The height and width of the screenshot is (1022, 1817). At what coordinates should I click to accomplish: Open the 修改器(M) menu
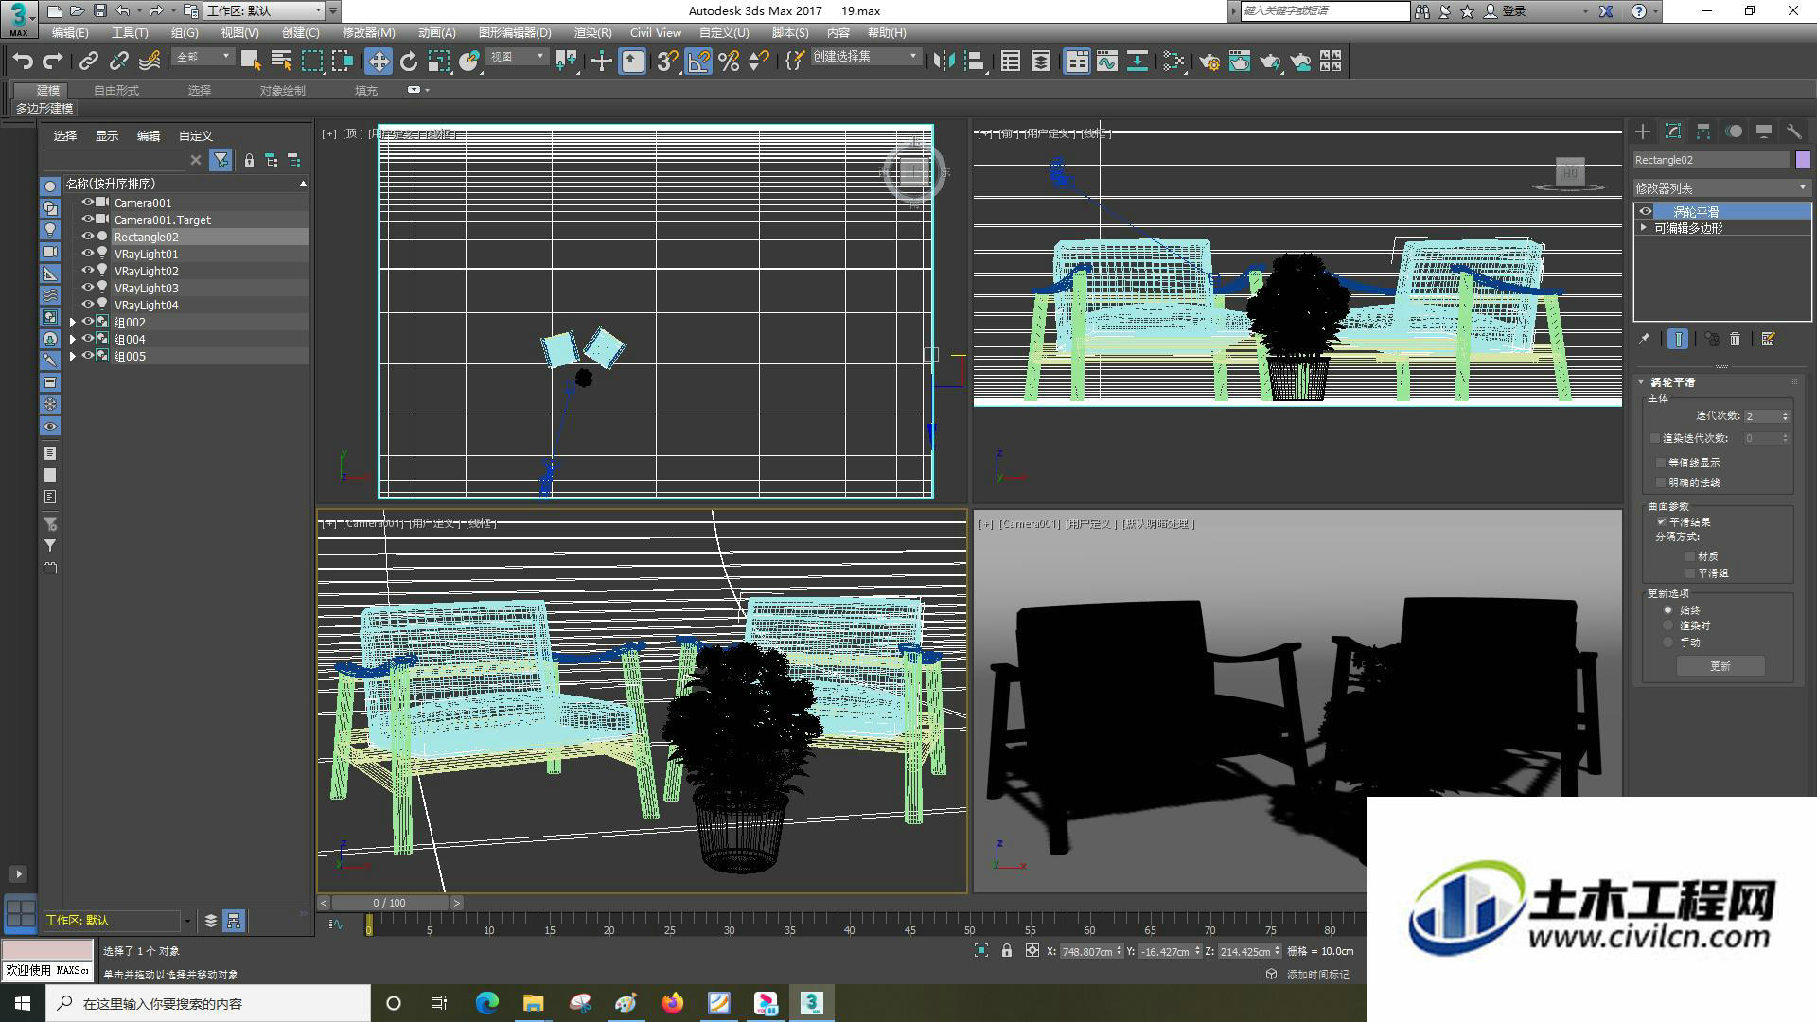(368, 32)
